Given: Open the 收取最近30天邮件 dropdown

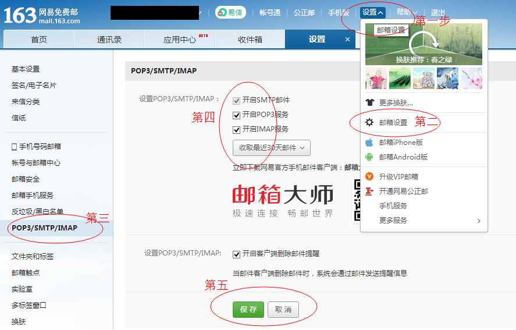Looking at the screenshot, I should click(272, 148).
